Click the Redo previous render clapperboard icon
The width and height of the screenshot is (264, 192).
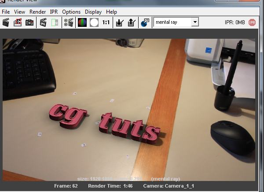[x=6, y=22]
